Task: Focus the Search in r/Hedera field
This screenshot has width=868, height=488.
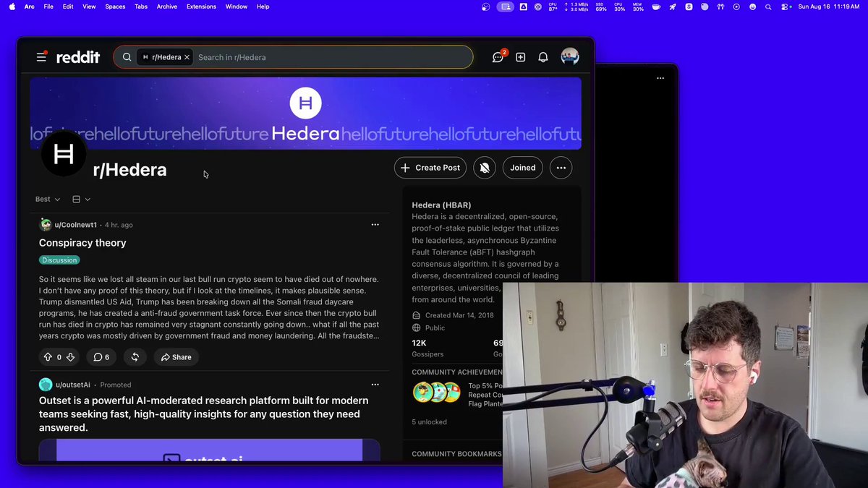Action: click(x=333, y=57)
